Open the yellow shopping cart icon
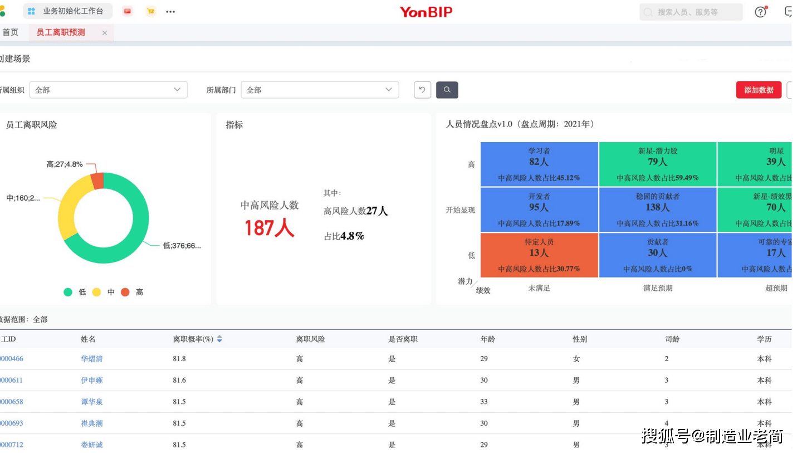The width and height of the screenshot is (802, 453). tap(150, 11)
